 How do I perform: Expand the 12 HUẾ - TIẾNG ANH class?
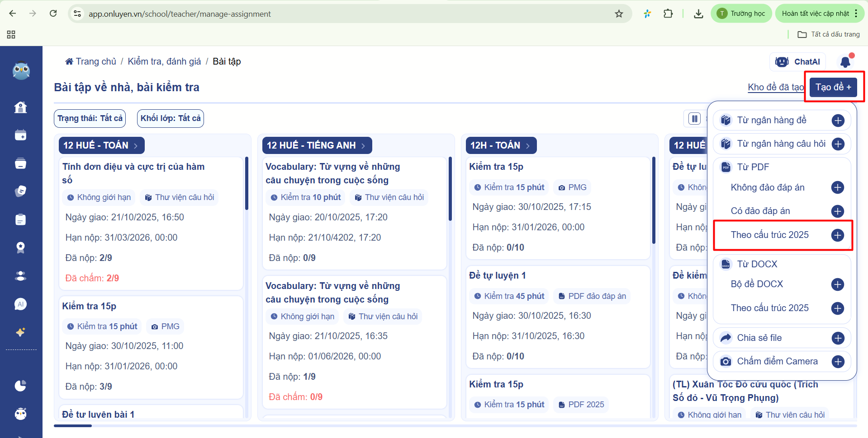[x=317, y=145]
